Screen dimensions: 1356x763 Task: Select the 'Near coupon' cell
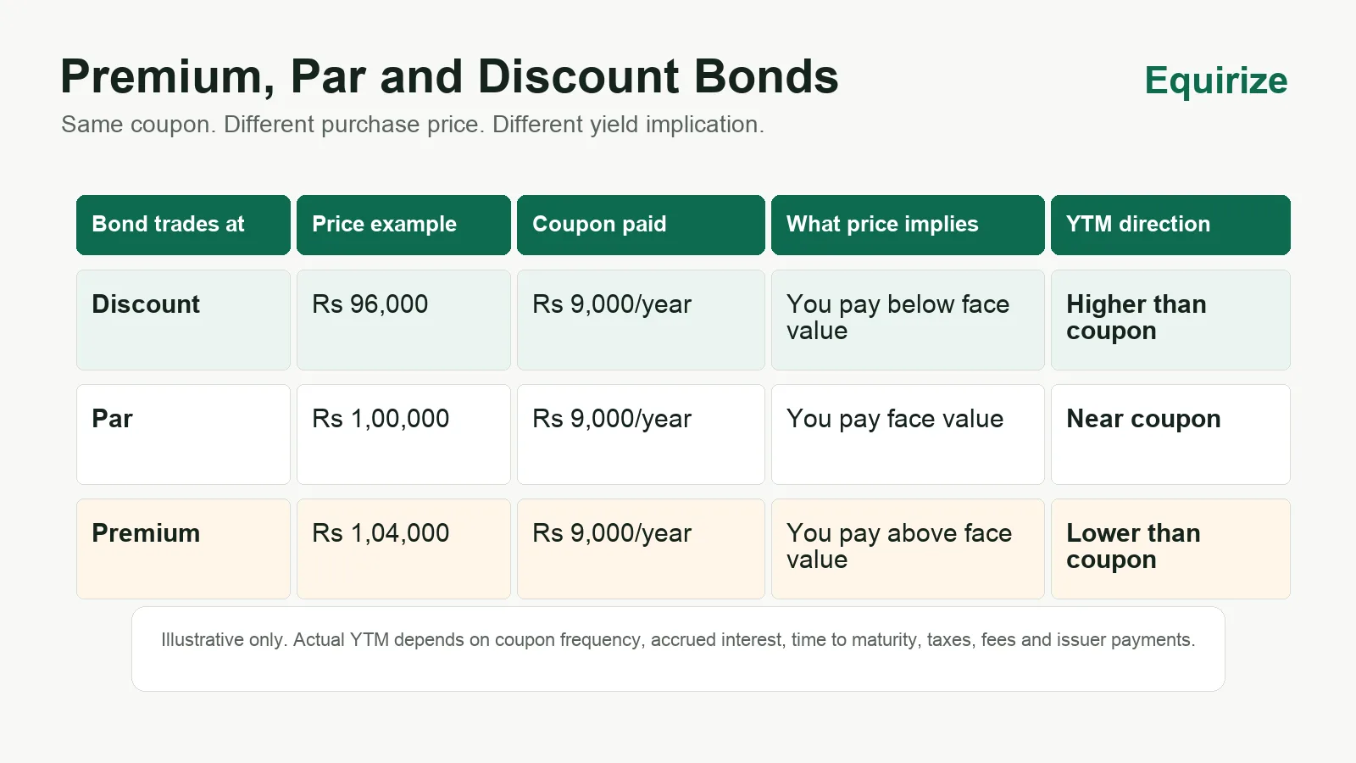[1170, 434]
